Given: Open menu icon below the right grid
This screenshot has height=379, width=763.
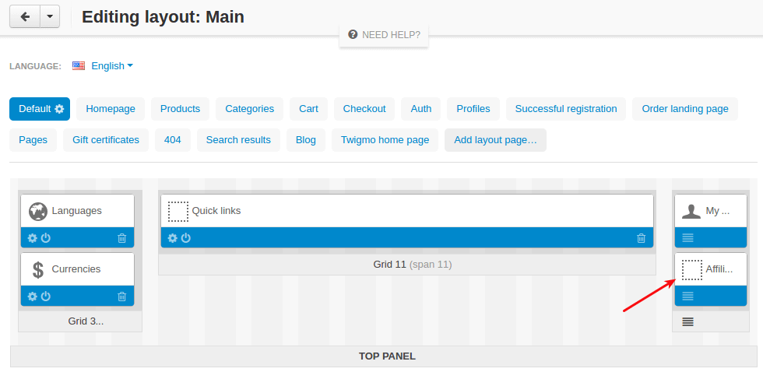Looking at the screenshot, I should 687,321.
